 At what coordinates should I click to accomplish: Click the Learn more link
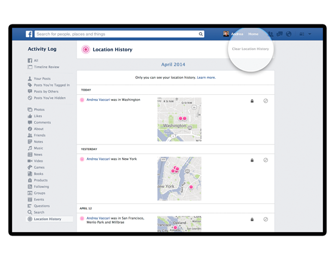point(206,78)
